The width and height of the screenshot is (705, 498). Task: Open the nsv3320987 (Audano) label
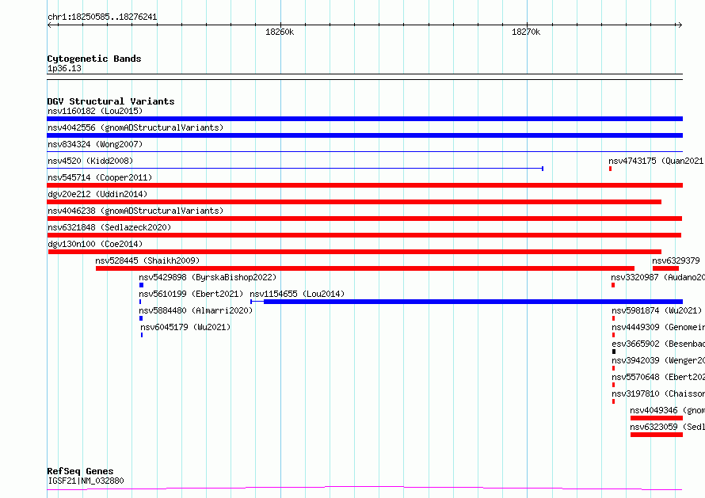[x=657, y=277]
